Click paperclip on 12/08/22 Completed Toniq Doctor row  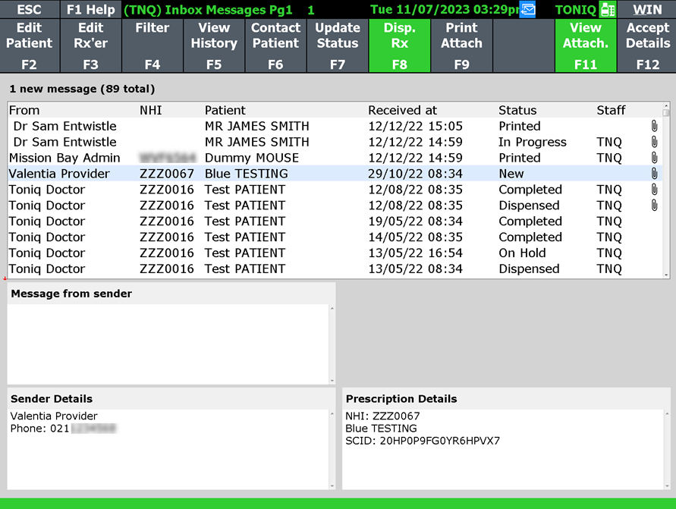pyautogui.click(x=654, y=190)
